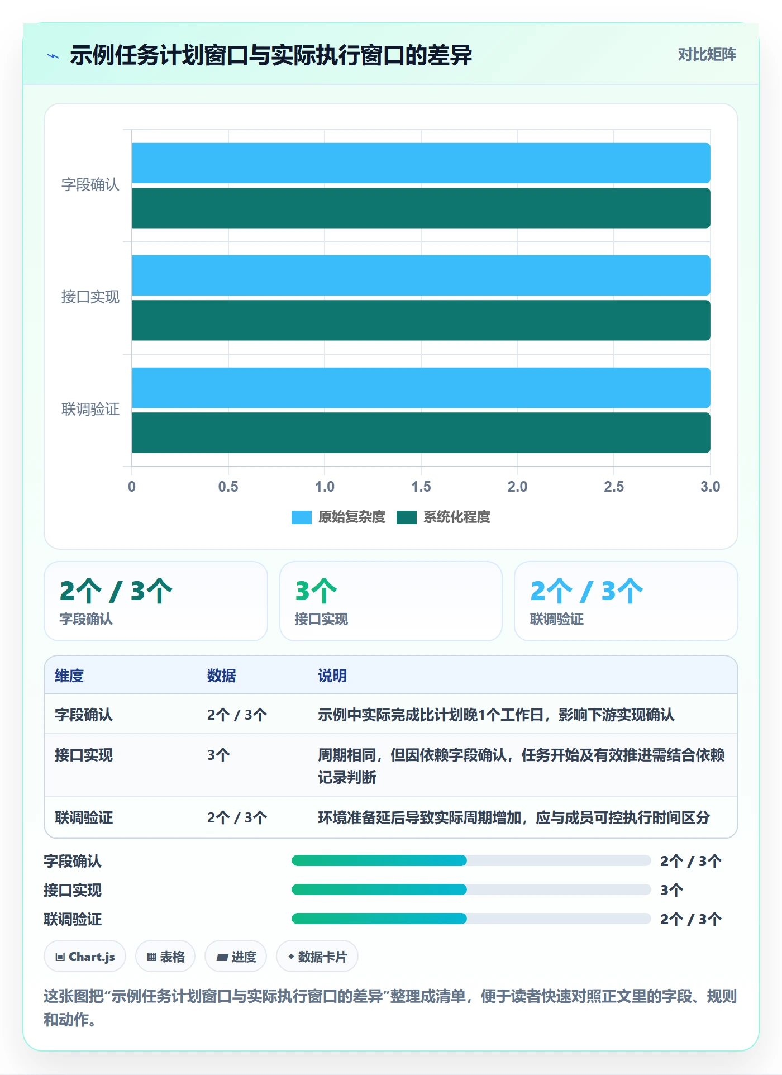Click the 联调验证 blue chart bar

421,388
